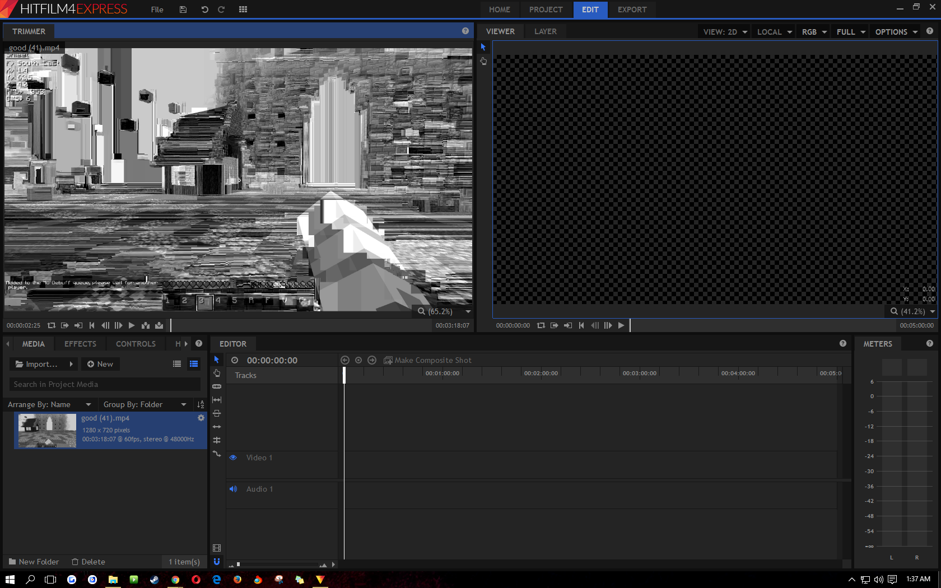Toggle sort order in Media panel
The width and height of the screenshot is (941, 588).
tap(201, 404)
